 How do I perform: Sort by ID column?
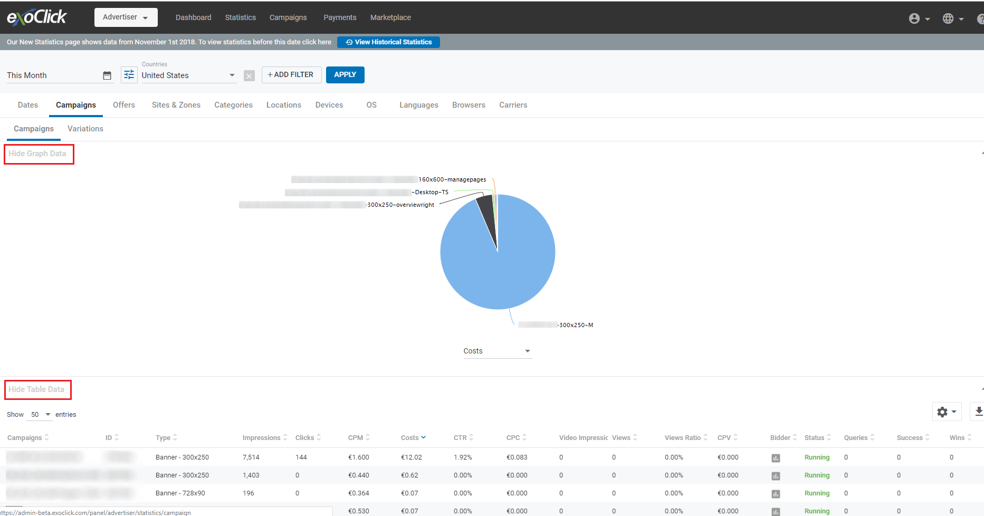112,437
